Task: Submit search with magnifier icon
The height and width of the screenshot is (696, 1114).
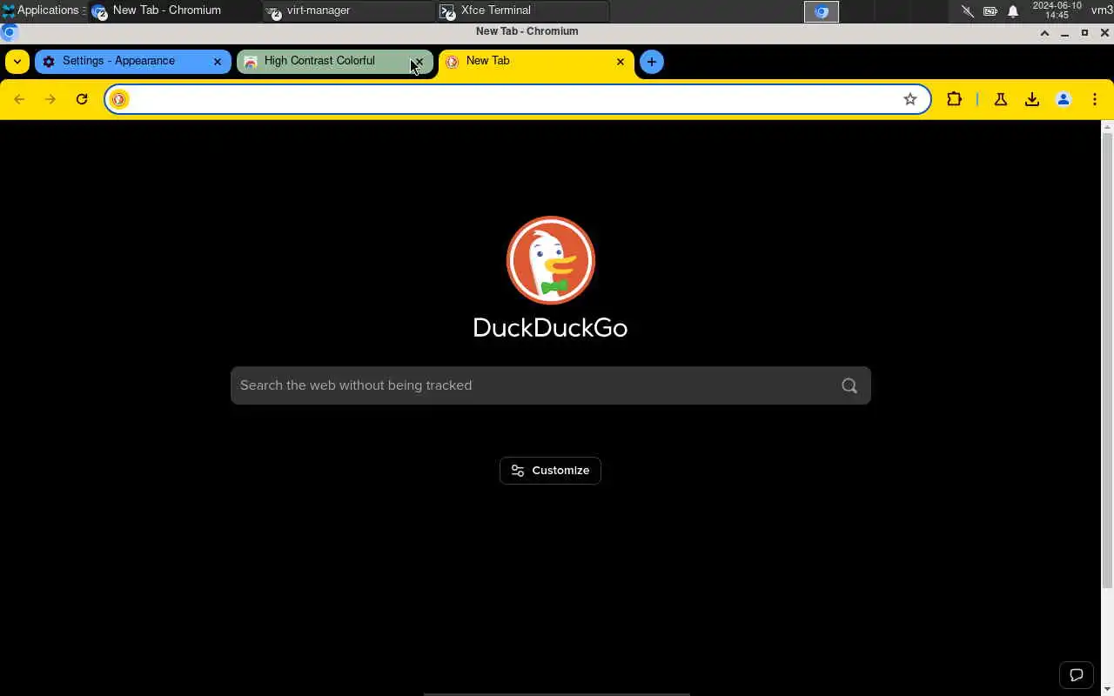Action: pyautogui.click(x=849, y=385)
